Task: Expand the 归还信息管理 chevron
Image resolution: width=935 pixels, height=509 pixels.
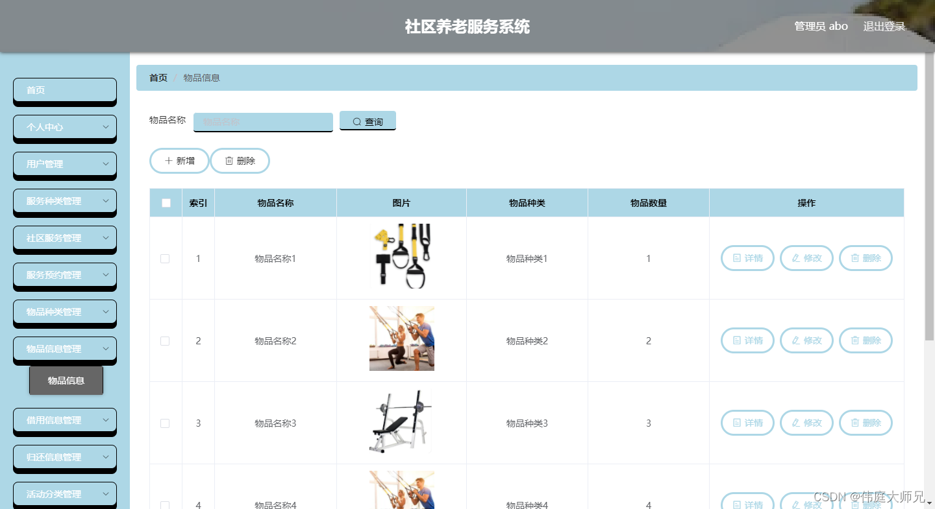Action: [x=106, y=457]
